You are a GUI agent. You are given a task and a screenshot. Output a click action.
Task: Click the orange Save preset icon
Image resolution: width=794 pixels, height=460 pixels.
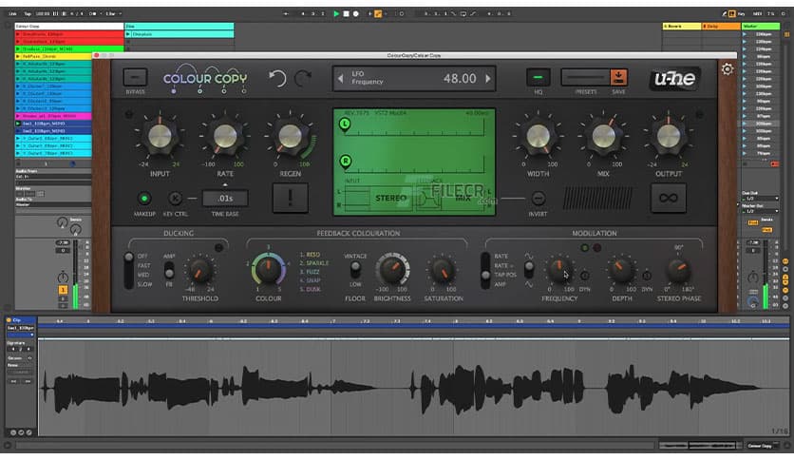[618, 78]
